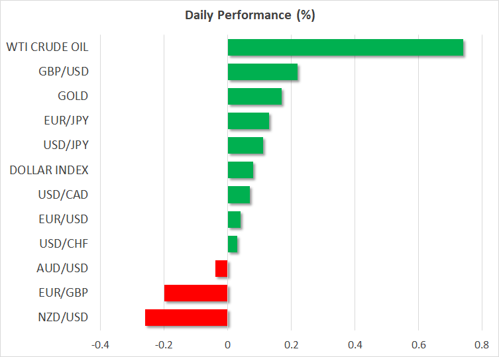Click the 0.8 x-axis tick label
Image resolution: width=499 pixels, height=357 pixels.
coord(482,345)
